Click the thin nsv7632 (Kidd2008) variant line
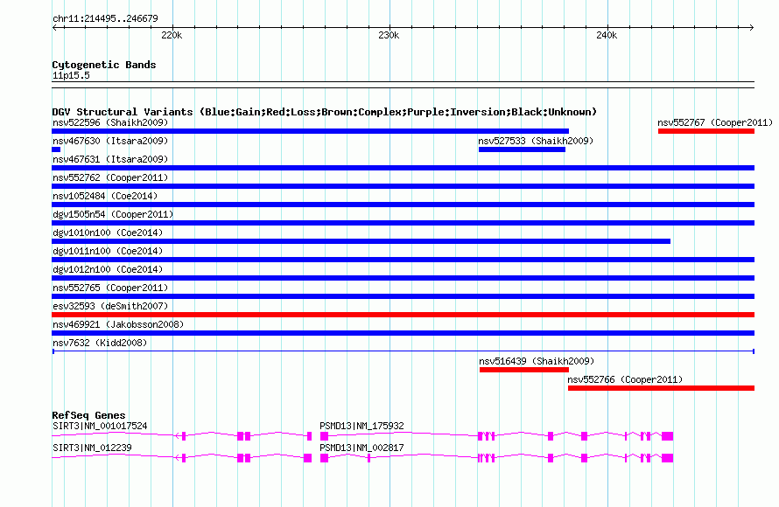 click(403, 351)
